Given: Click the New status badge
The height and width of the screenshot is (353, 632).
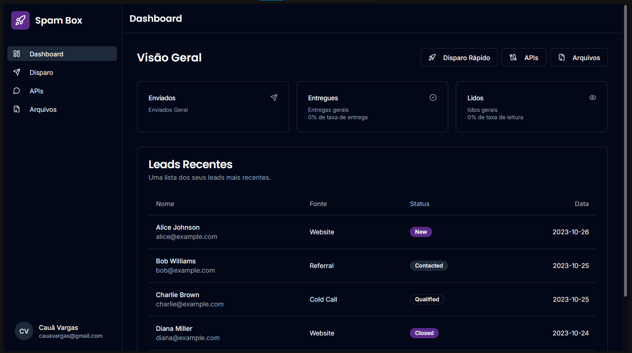Looking at the screenshot, I should pyautogui.click(x=421, y=232).
